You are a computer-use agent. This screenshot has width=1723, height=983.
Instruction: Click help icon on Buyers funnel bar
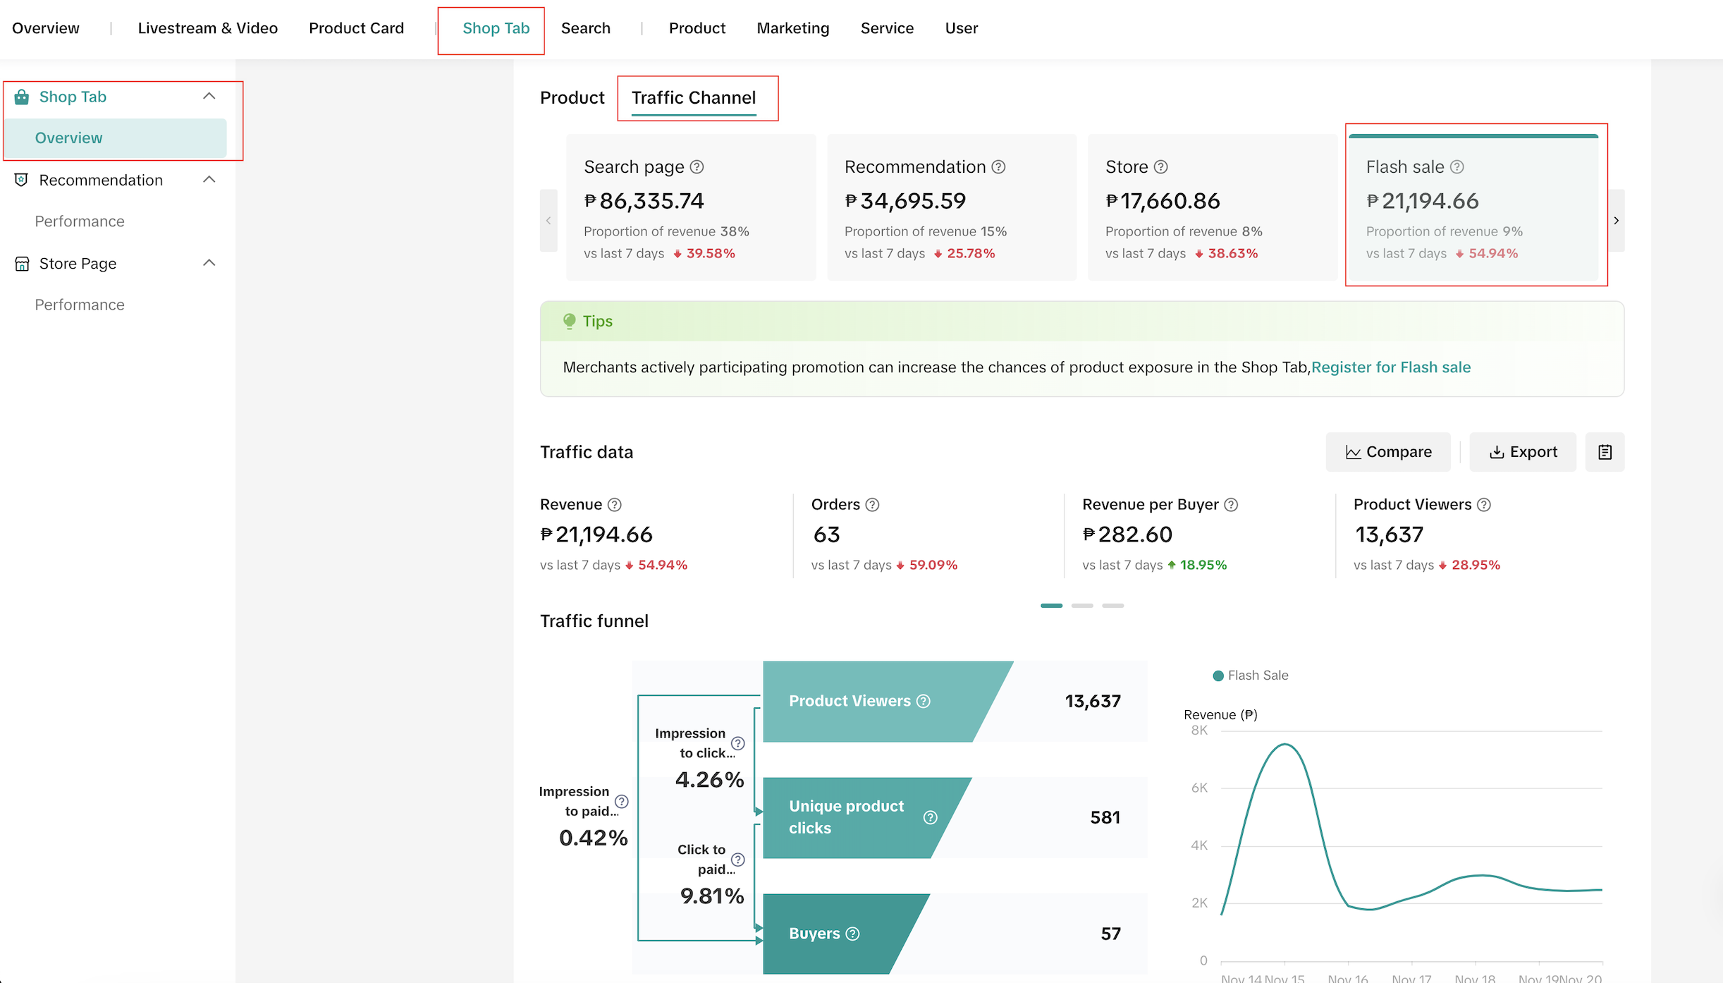[x=852, y=934]
